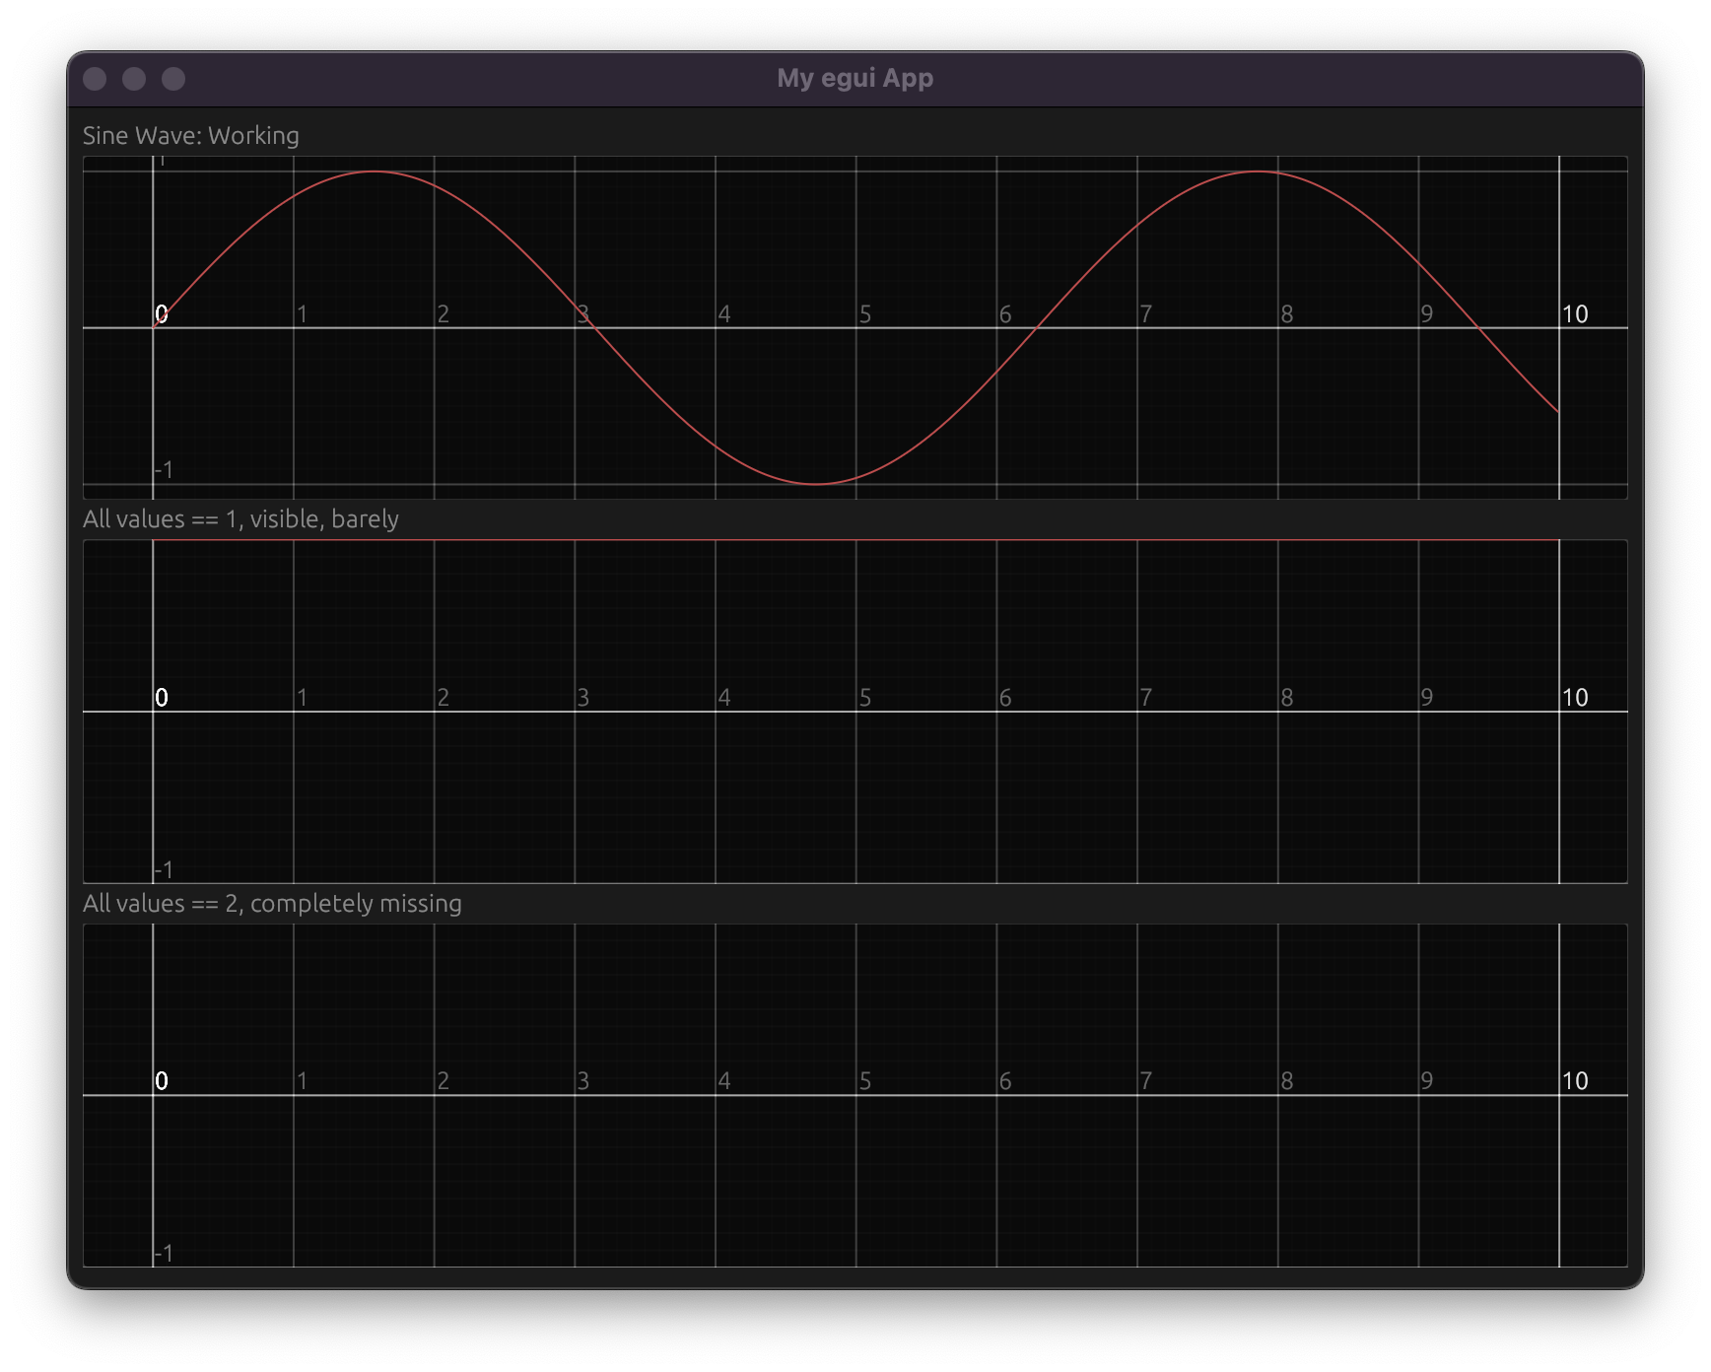This screenshot has height=1372, width=1711.
Task: Click tick label 2 in the "values == 2" plot
Action: pos(444,1081)
